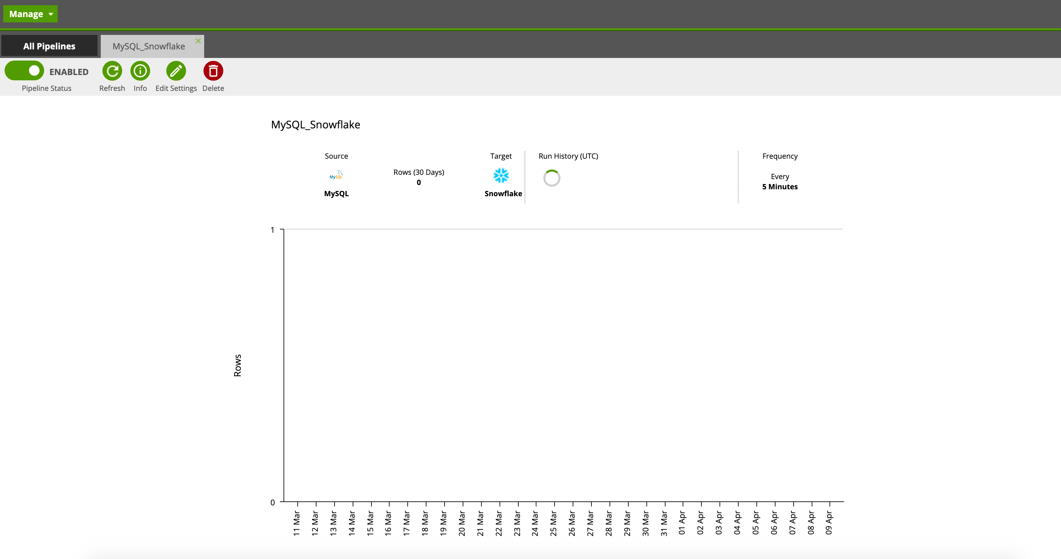
Task: Click the 5 Minutes frequency value
Action: point(780,186)
